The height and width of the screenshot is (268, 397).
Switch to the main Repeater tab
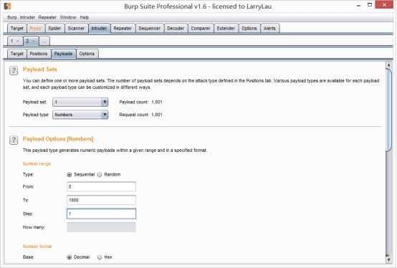pyautogui.click(x=123, y=29)
